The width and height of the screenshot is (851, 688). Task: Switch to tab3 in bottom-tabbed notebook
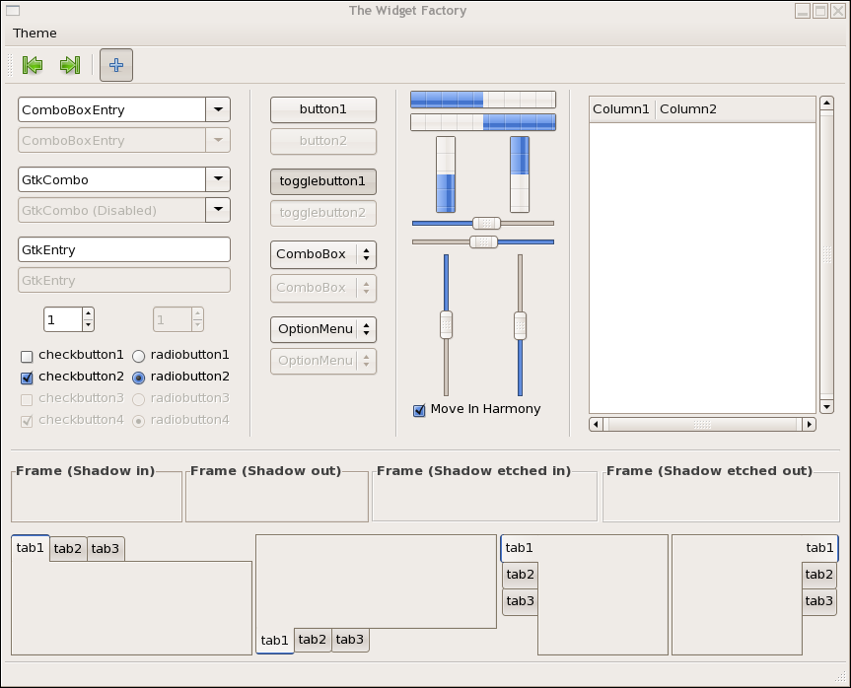pyautogui.click(x=350, y=640)
